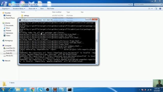Viewport: 163px width, 92px height.
Task: Select Pictures library in sidebar
Action: click(x=8, y=30)
